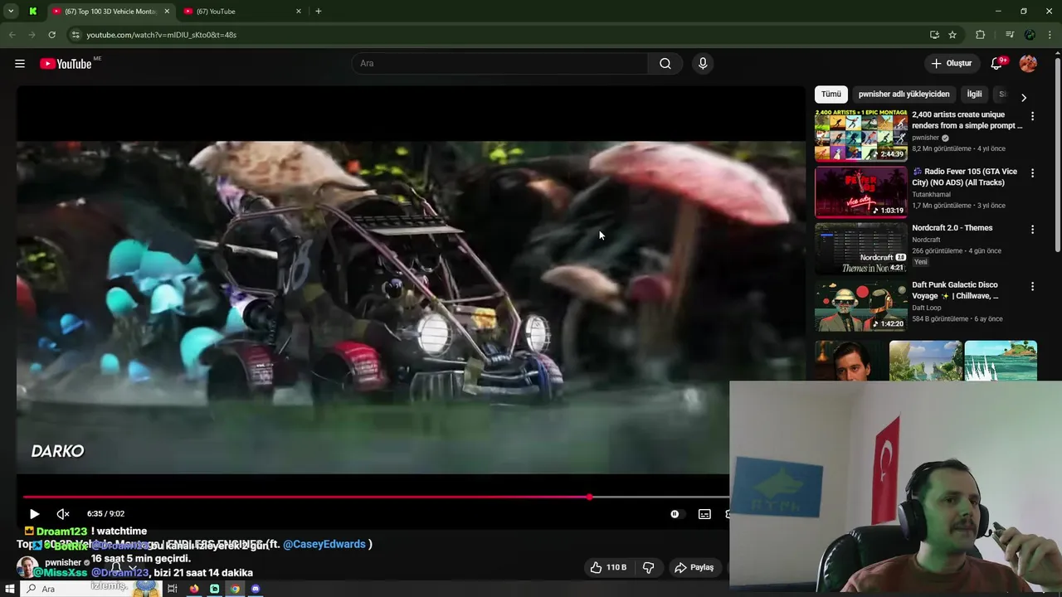Open the Chrome profile avatar
Image resolution: width=1062 pixels, height=597 pixels.
(1030, 35)
